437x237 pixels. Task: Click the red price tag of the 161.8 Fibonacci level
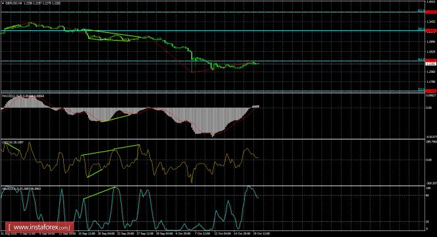tap(431, 12)
